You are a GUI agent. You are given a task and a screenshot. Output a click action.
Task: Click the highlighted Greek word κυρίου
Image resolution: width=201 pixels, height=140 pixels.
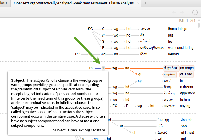point(170,75)
